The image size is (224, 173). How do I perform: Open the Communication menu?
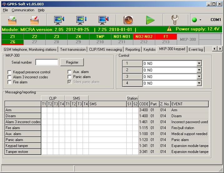[23, 10]
